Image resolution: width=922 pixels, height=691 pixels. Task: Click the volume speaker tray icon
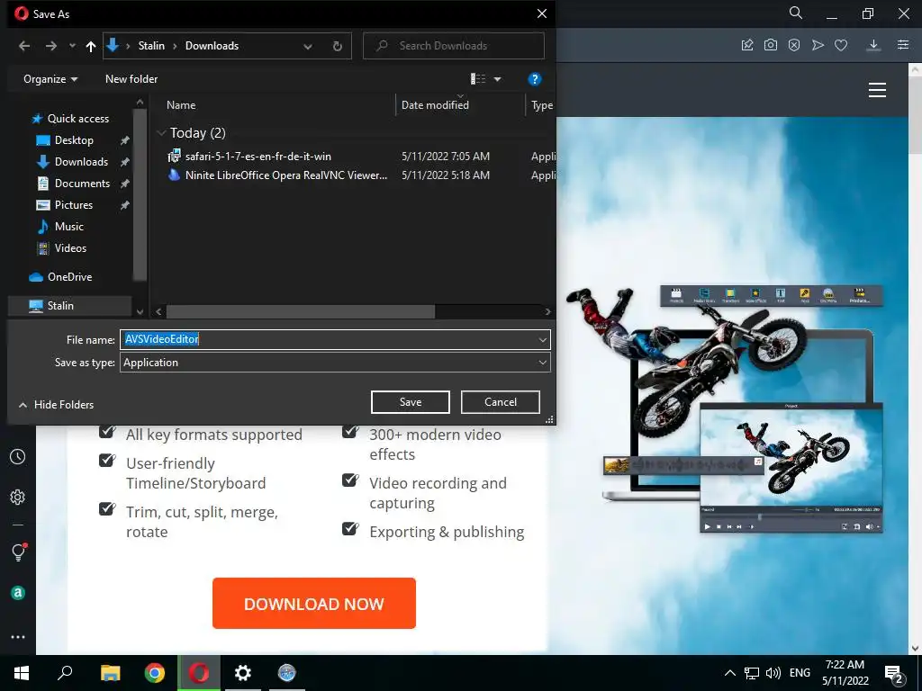point(773,673)
